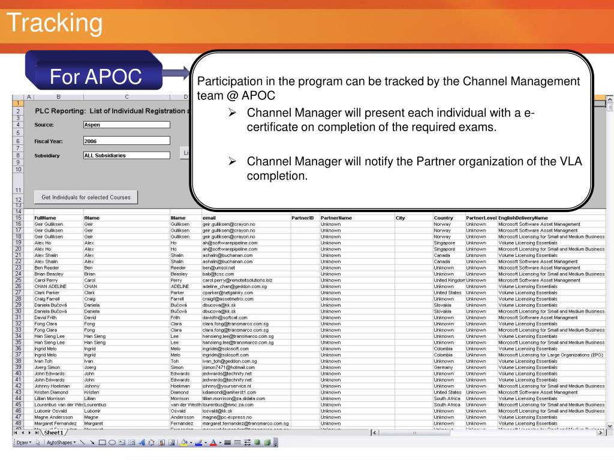The image size is (614, 460).
Task: Select row 26 header
Action: click(18, 286)
